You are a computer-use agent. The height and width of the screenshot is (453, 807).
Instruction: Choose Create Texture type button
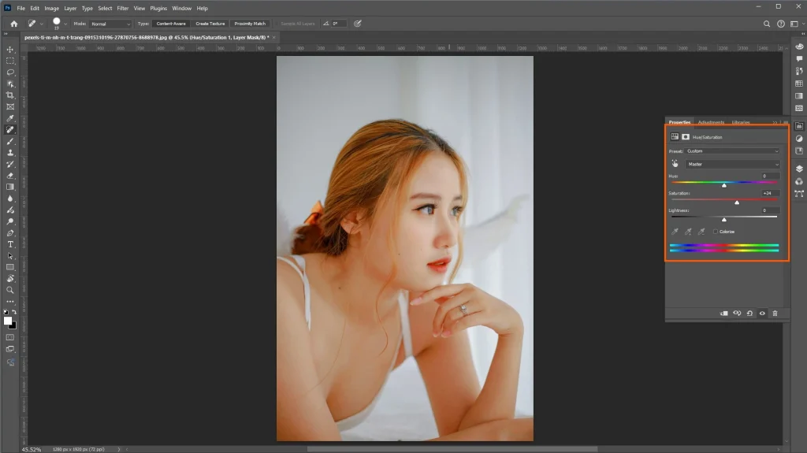210,24
